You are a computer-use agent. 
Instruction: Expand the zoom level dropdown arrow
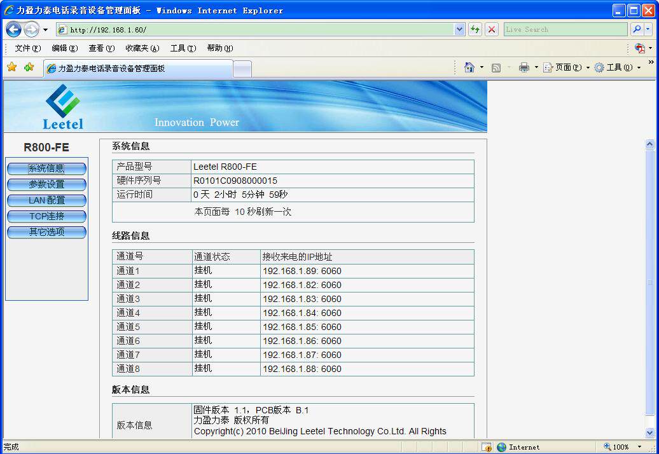[640, 447]
